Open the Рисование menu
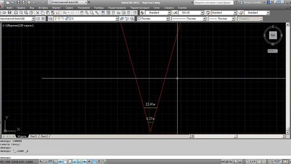 point(84,8)
